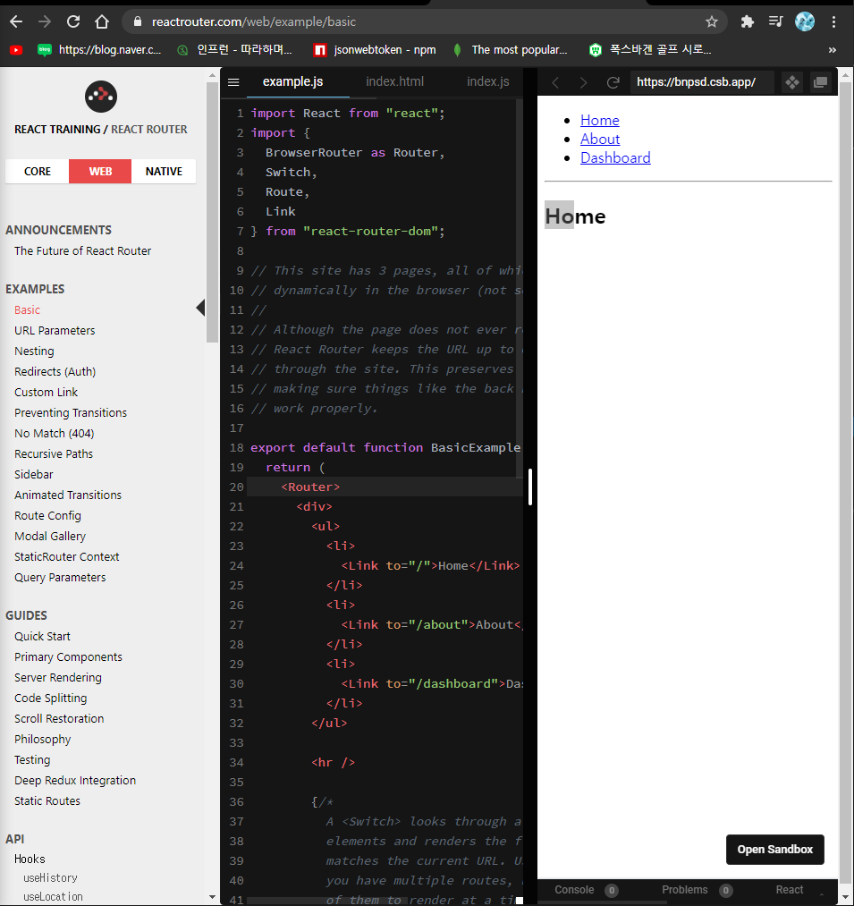Switch to the example.js tab
This screenshot has width=854, height=906.
point(293,82)
